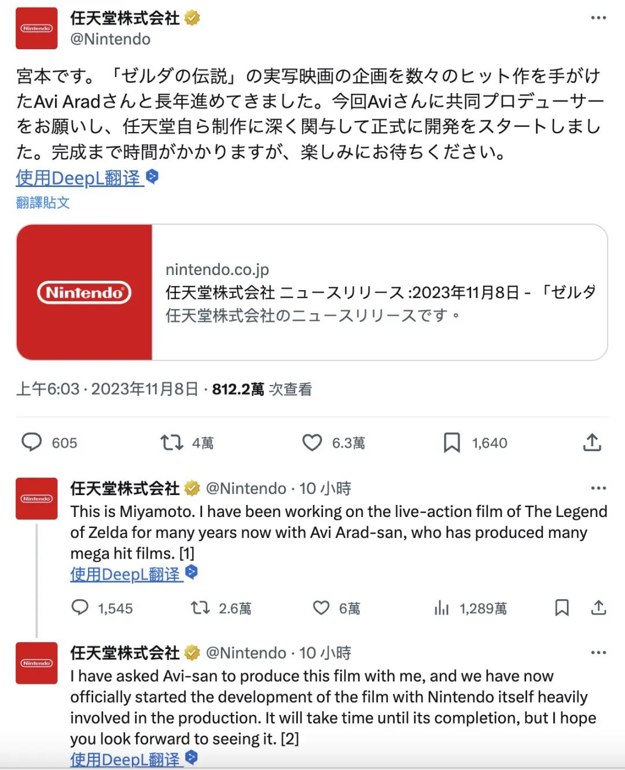625x770 pixels.
Task: Retweet the main Nintendo post
Action: 171,443
